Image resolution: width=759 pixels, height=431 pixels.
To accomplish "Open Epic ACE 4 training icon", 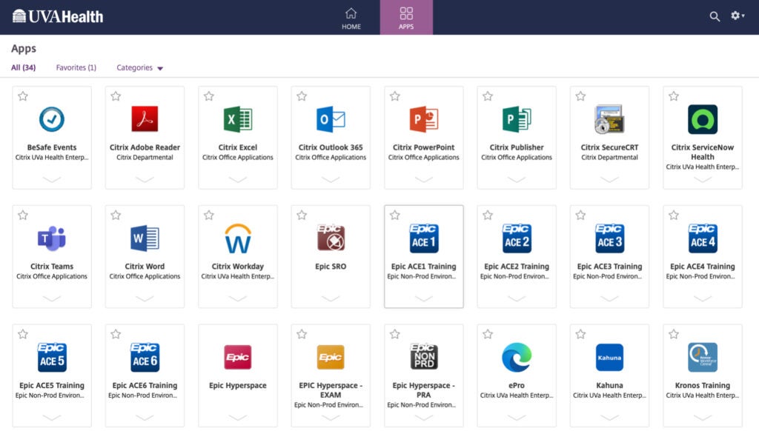I will point(703,238).
